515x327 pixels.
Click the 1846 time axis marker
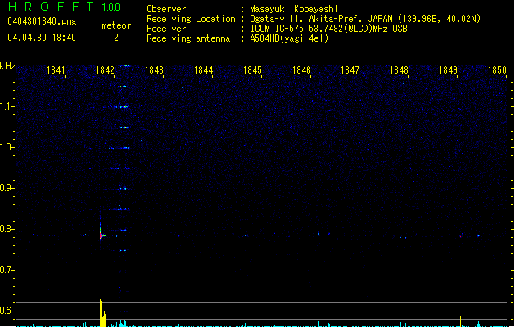click(301, 70)
